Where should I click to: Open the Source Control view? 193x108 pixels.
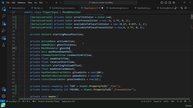click(4, 23)
